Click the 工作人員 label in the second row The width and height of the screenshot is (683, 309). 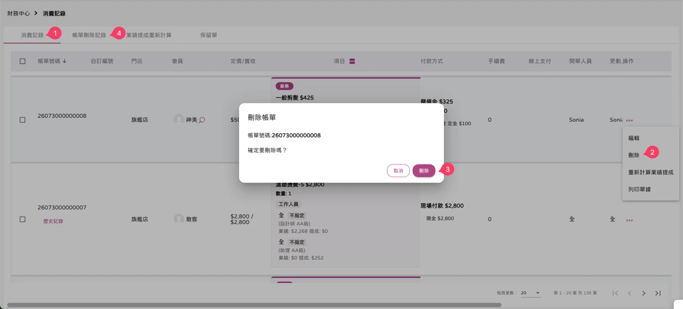(x=289, y=204)
